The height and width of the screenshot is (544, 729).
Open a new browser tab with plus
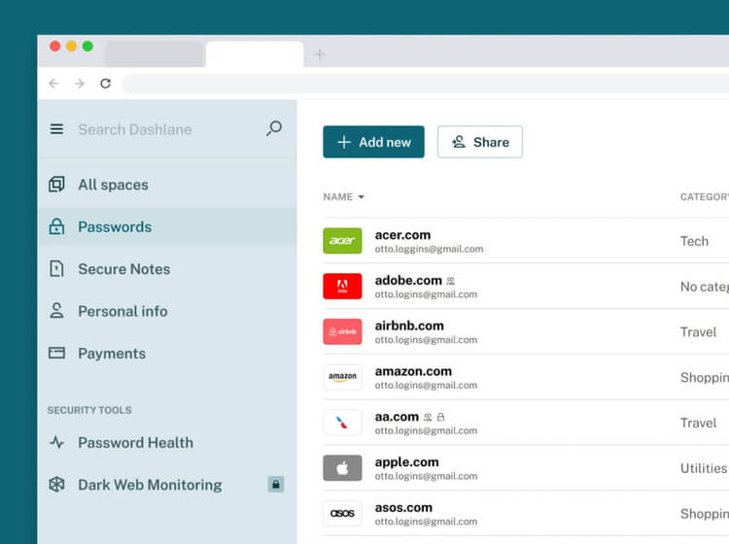click(x=320, y=54)
